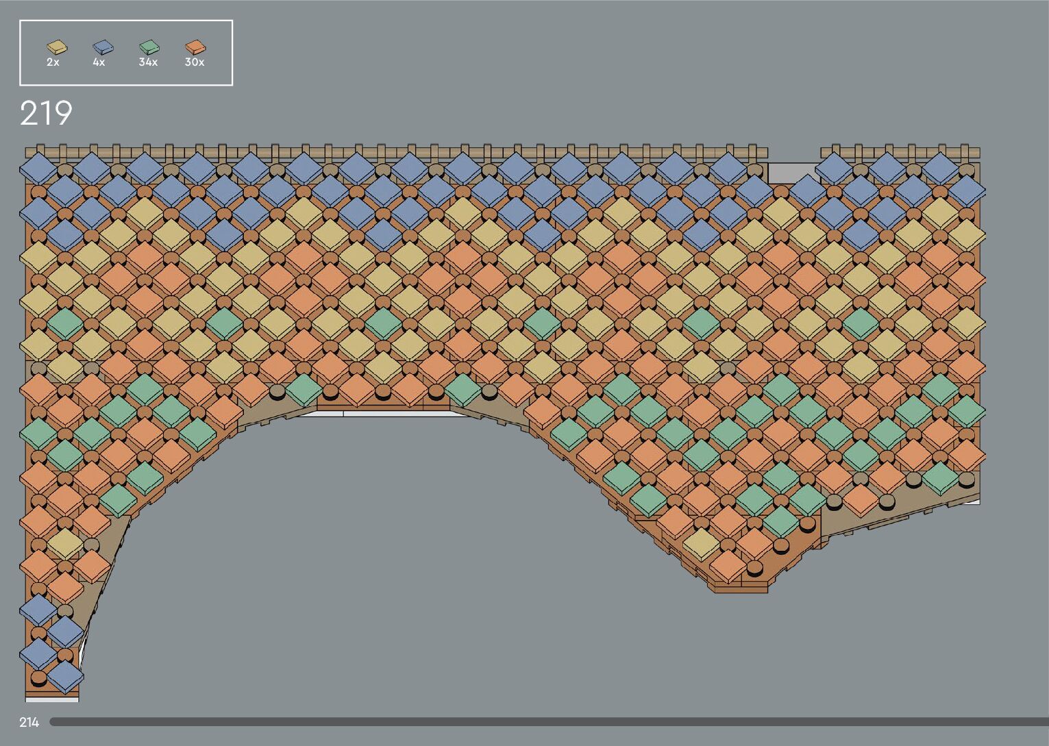The image size is (1049, 746).
Task: Click the tan tile icon in parts list
Action: pyautogui.click(x=57, y=47)
